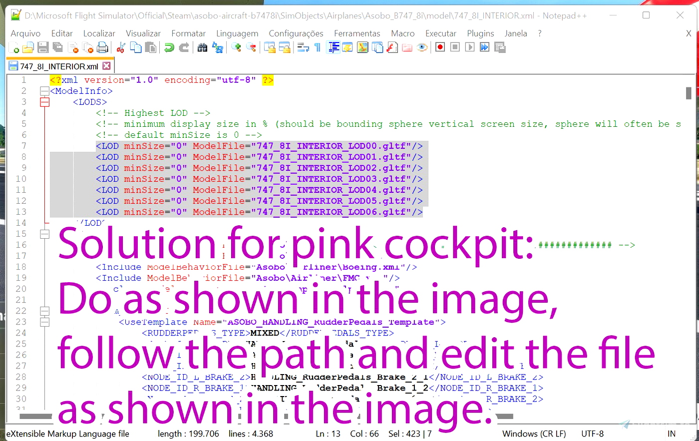This screenshot has width=699, height=441.
Task: Click the Print icon in toolbar
Action: pyautogui.click(x=102, y=47)
